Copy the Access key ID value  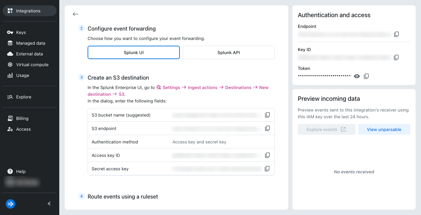[x=267, y=155]
